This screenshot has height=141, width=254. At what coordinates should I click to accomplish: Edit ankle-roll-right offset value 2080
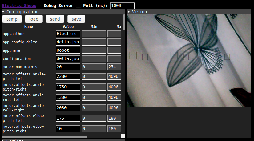pos(68,108)
